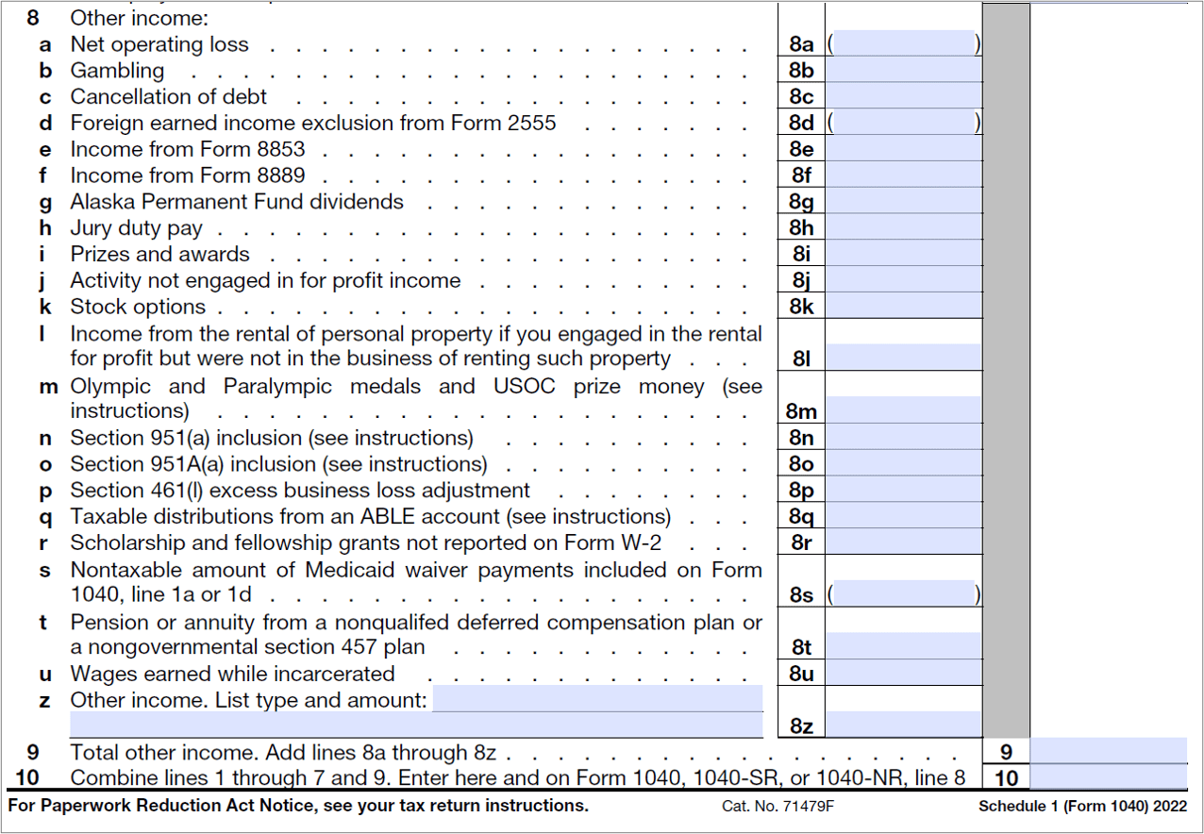This screenshot has width=1204, height=834.
Task: Select the Prizes and awards 8i field
Action: (904, 254)
